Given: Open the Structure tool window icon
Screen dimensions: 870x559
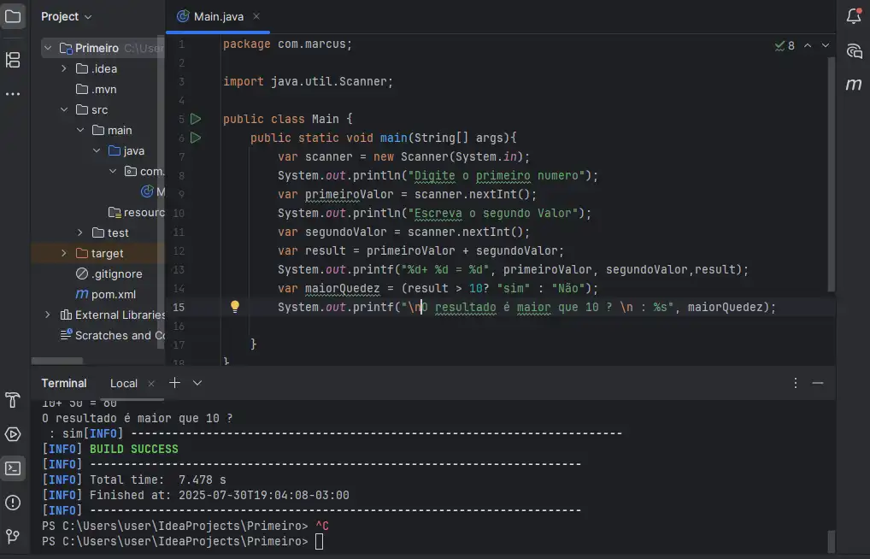Looking at the screenshot, I should click(12, 60).
